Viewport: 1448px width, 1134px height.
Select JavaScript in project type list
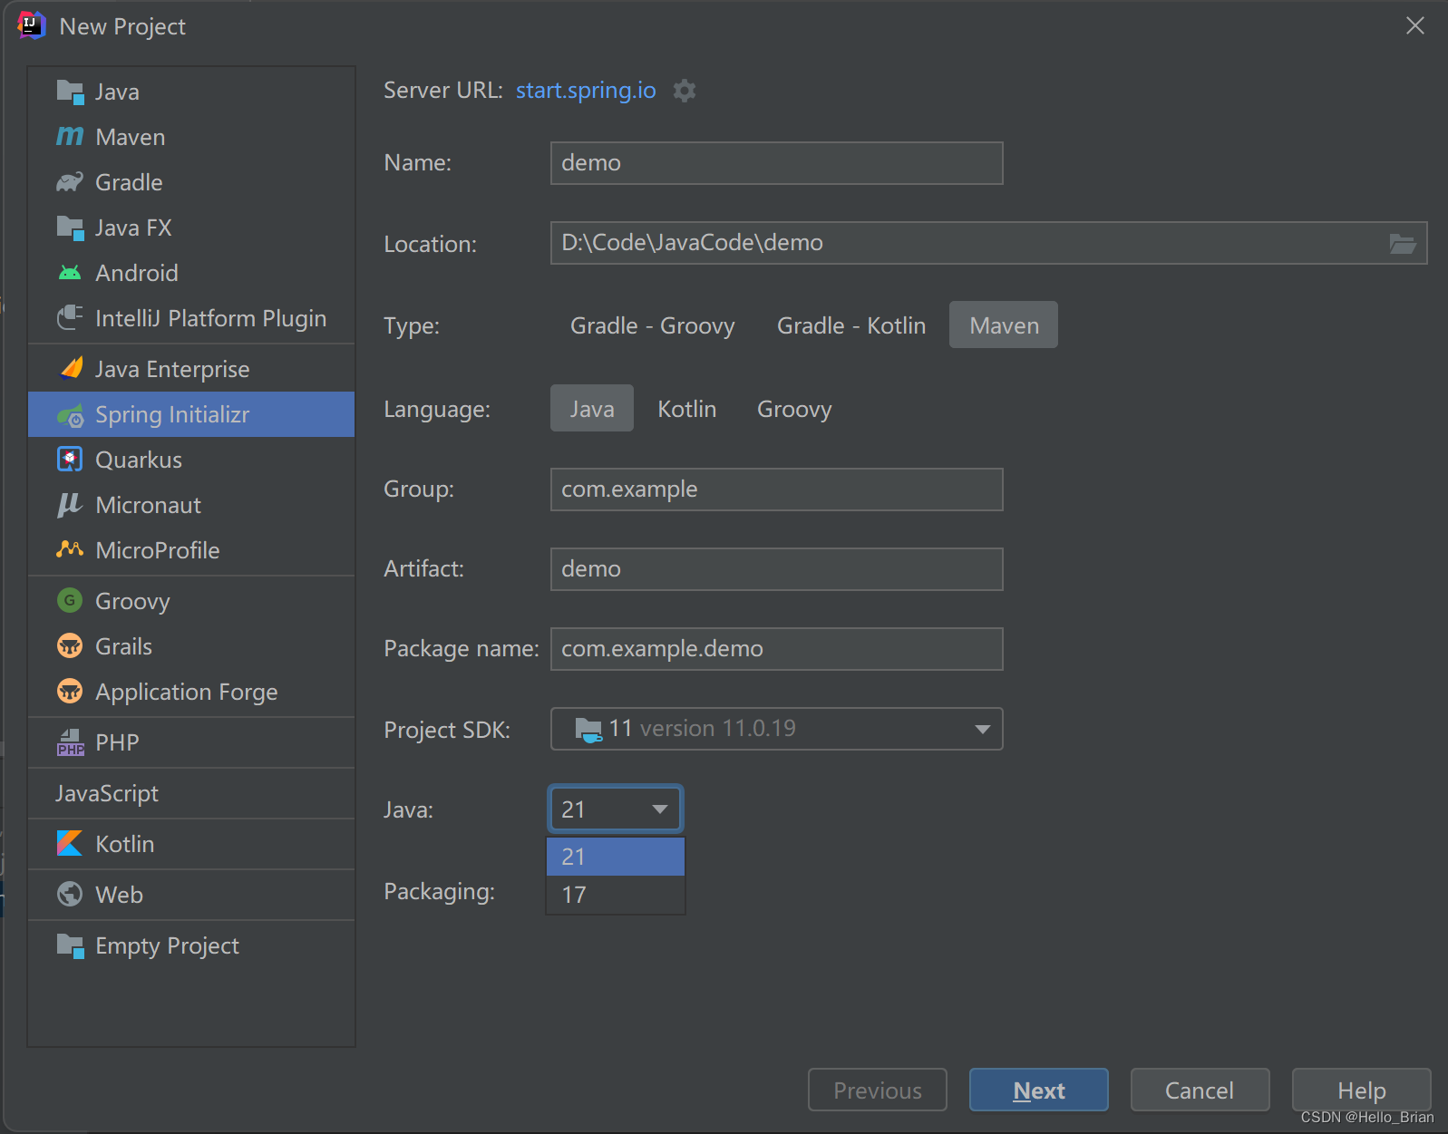tap(191, 793)
